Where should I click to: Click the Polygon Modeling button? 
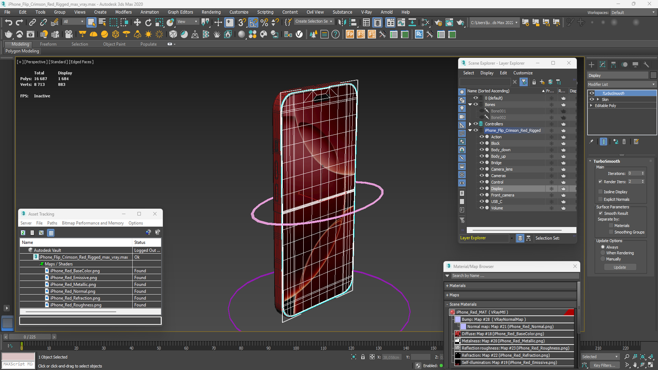pyautogui.click(x=22, y=51)
